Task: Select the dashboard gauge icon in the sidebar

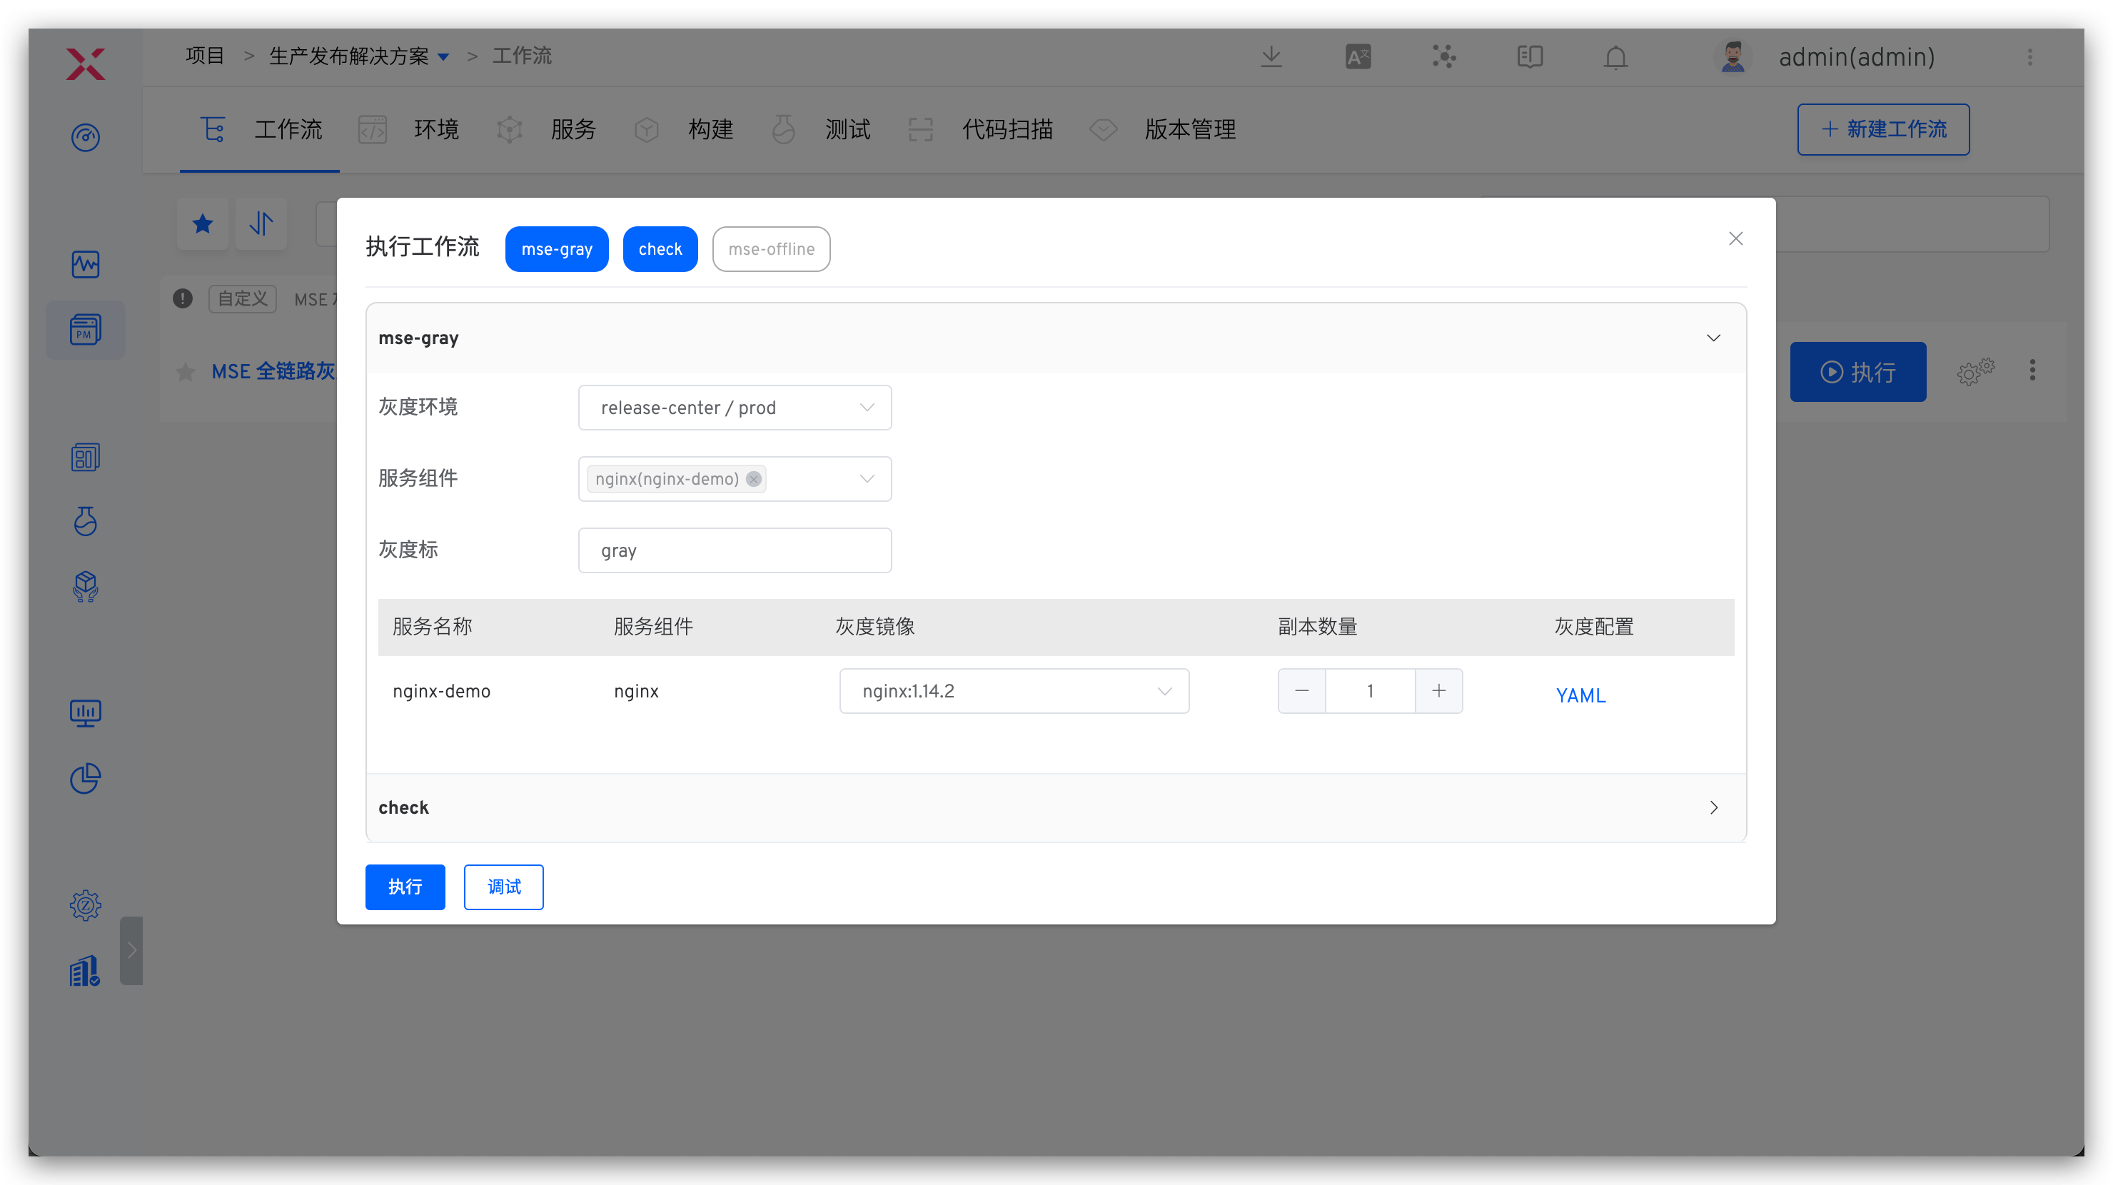Action: click(x=86, y=138)
